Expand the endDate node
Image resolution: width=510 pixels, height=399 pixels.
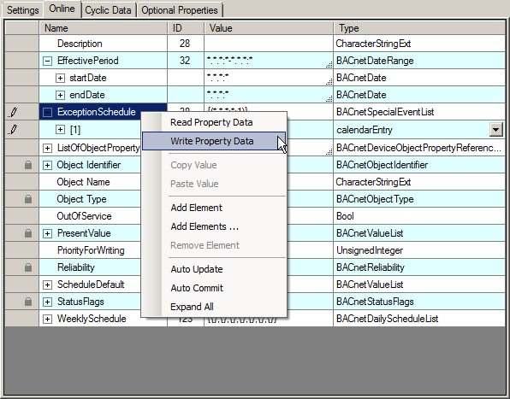[x=60, y=95]
